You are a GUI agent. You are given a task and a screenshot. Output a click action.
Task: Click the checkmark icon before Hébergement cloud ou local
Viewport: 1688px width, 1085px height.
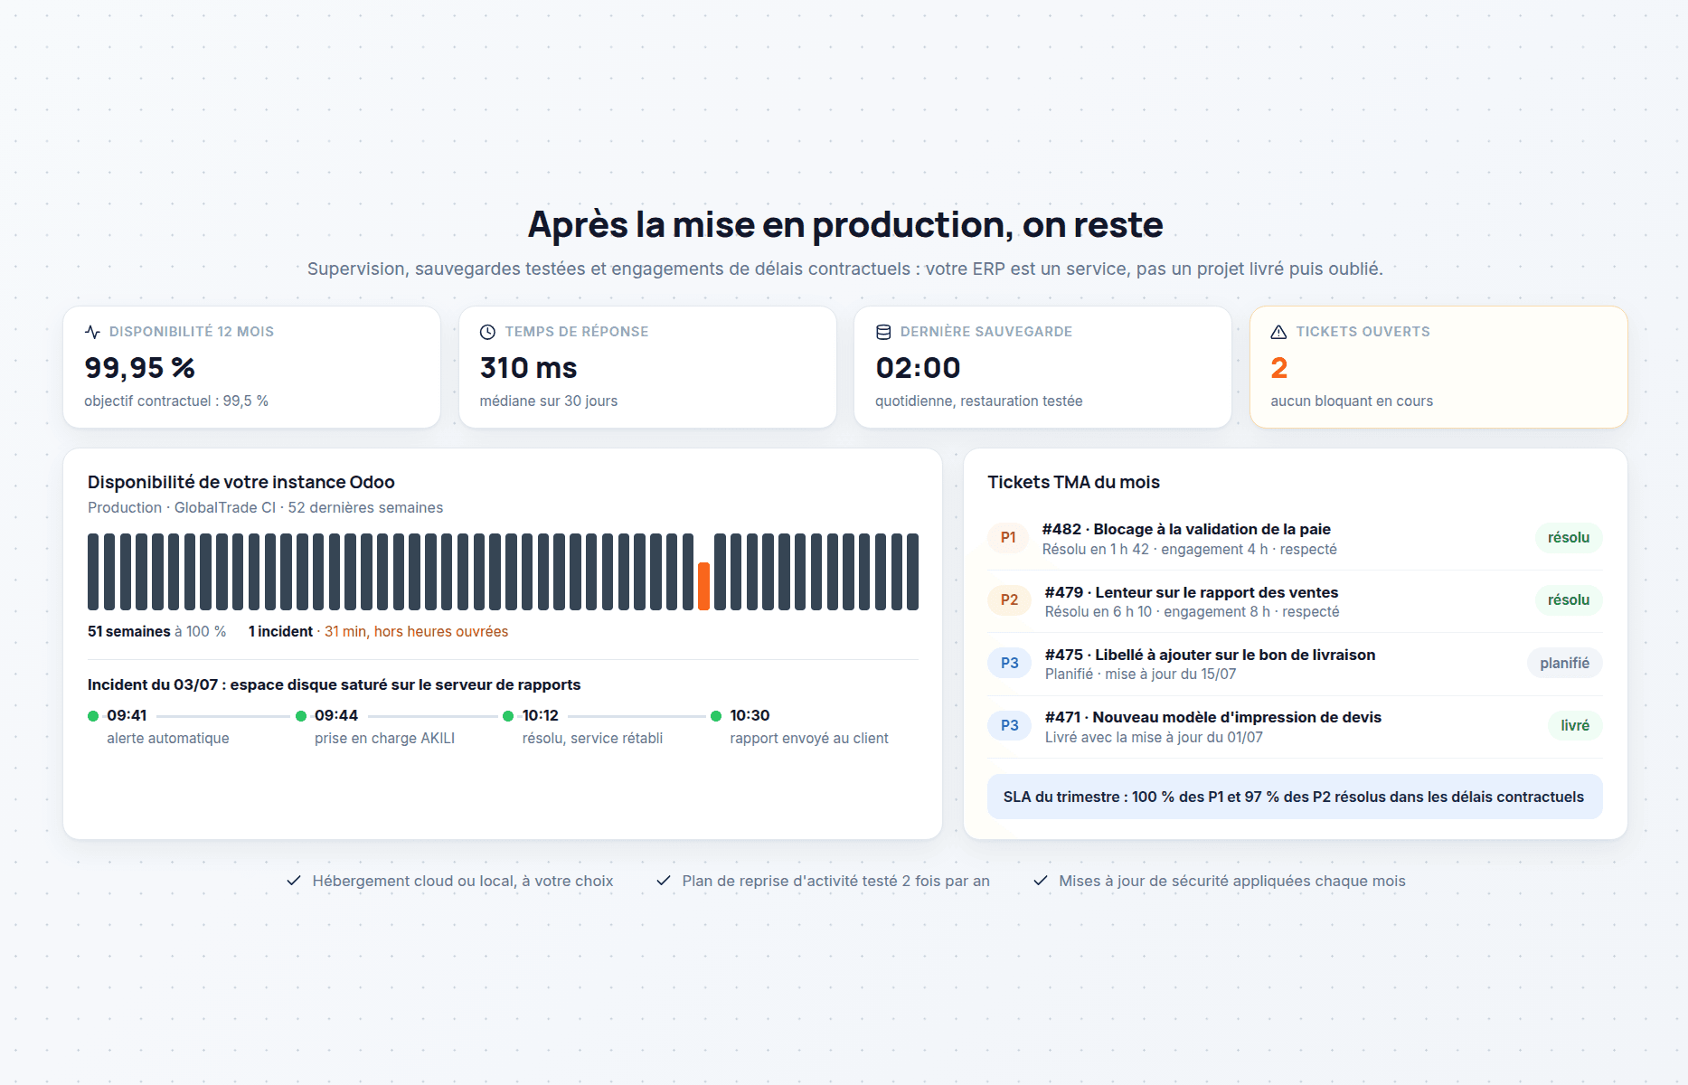point(294,881)
